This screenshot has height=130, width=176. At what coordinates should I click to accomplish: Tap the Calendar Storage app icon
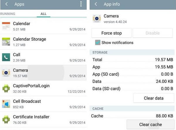pos(6,42)
